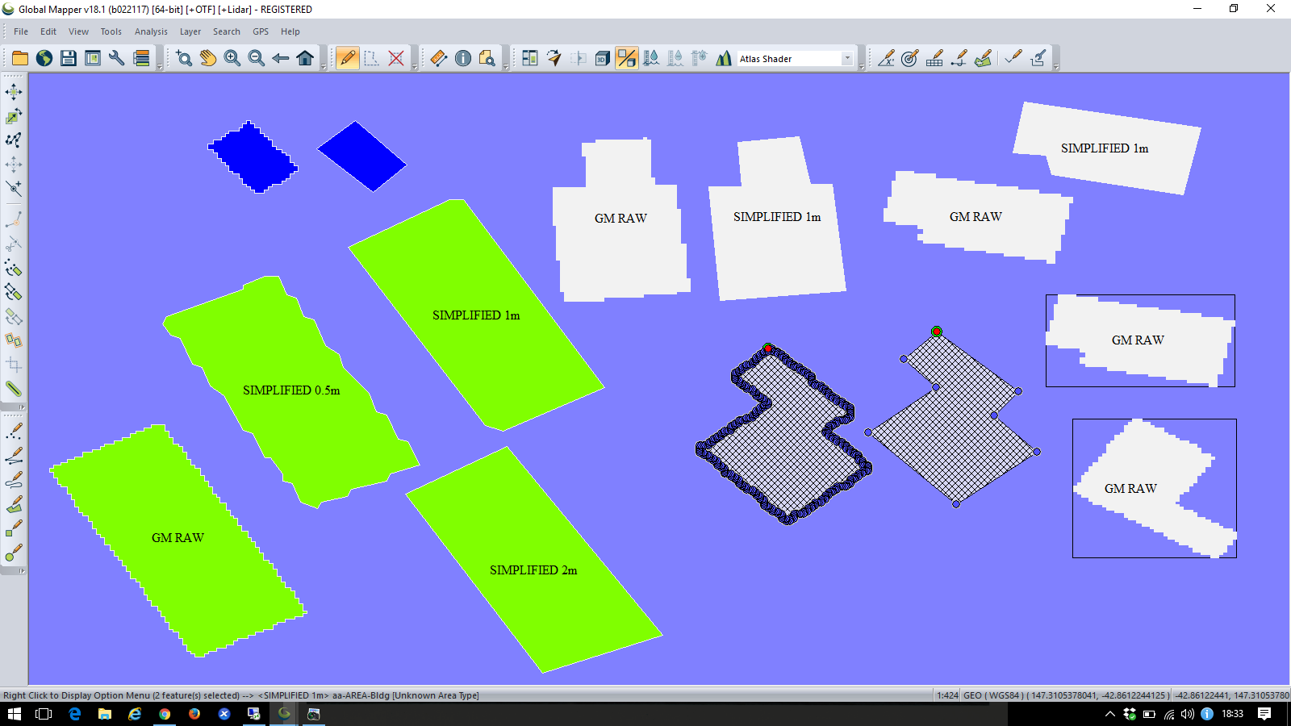Expand the left tool panel overflow arrow
This screenshot has width=1291, height=726.
click(x=22, y=407)
